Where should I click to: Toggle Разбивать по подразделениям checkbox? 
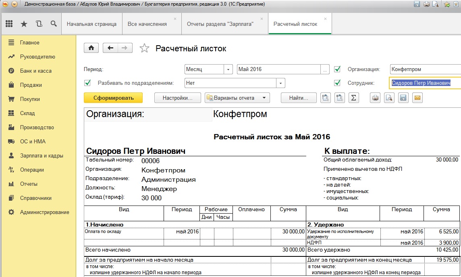point(87,83)
